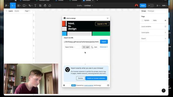Select the Hand tool
The height and width of the screenshot is (97, 173).
pos(45,6)
